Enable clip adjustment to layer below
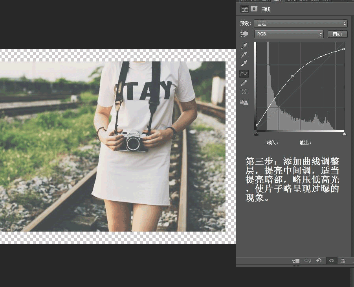 coord(297,260)
